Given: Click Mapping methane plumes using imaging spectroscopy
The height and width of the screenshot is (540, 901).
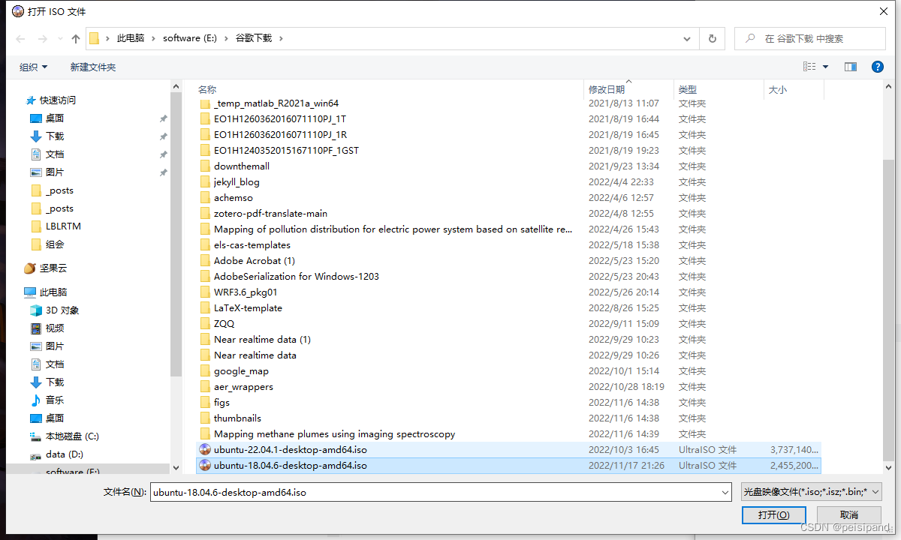Looking at the screenshot, I should point(334,434).
